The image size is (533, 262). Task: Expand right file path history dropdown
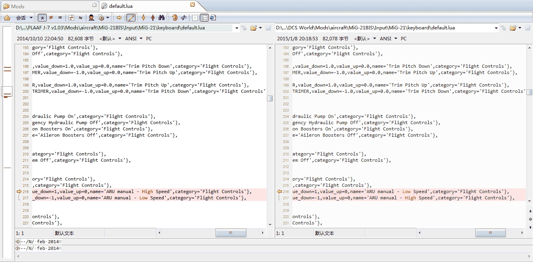[496, 28]
